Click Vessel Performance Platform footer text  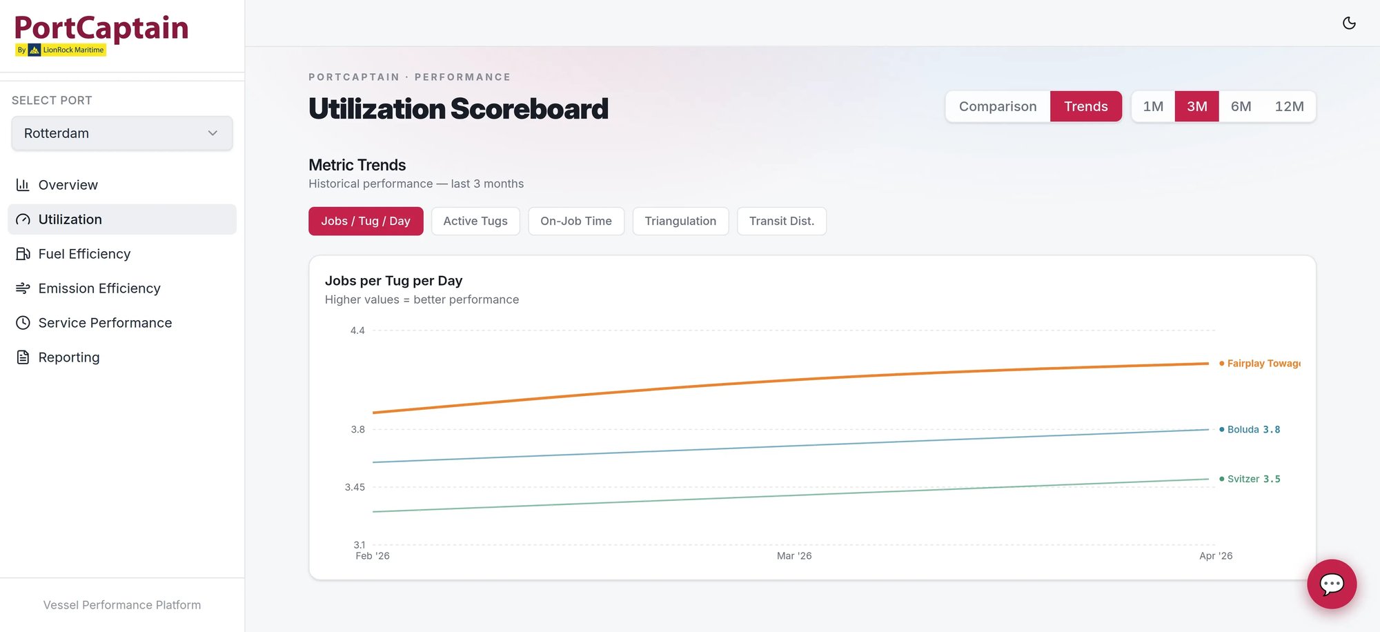[x=122, y=605]
